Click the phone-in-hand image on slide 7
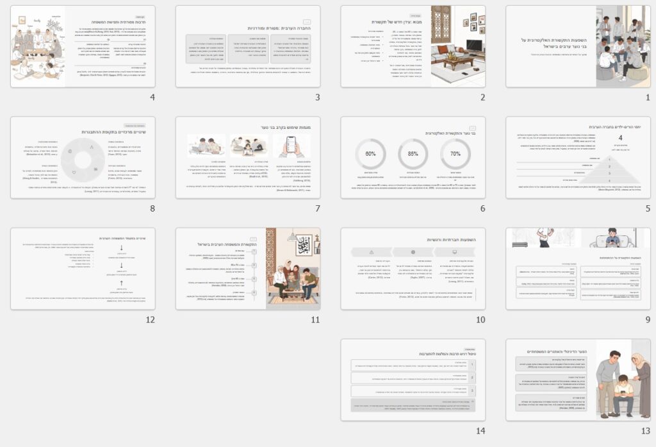Screen dimensions: 656x447 point(291,146)
